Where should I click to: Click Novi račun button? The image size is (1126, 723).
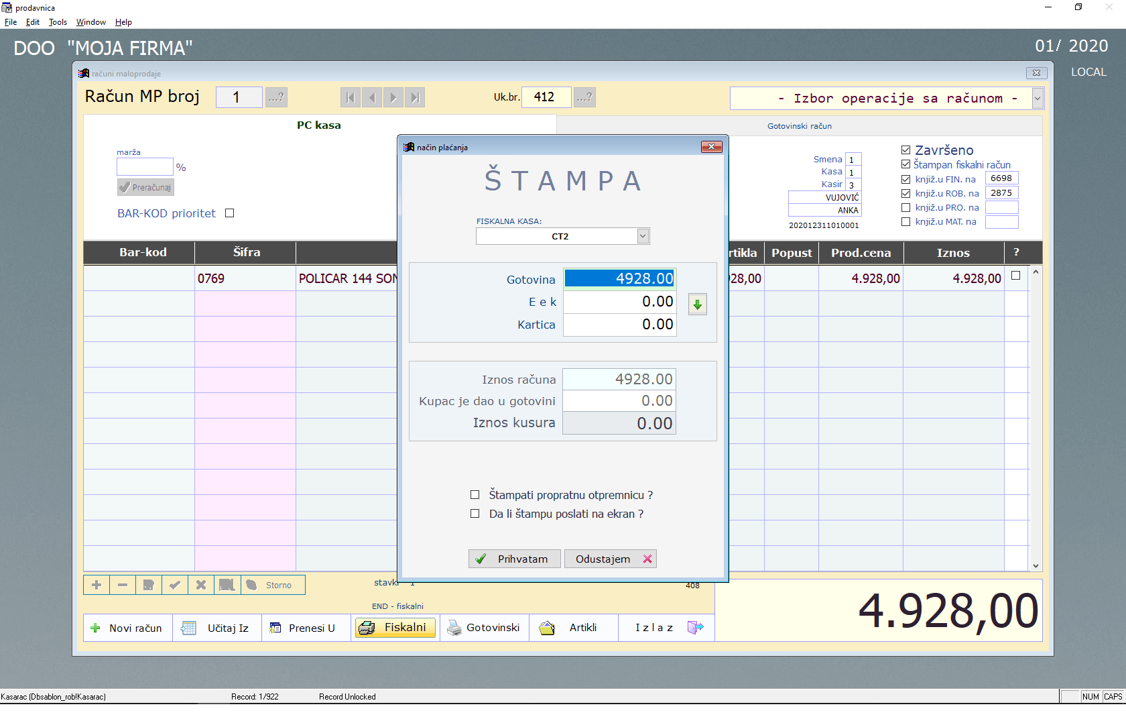coord(128,628)
